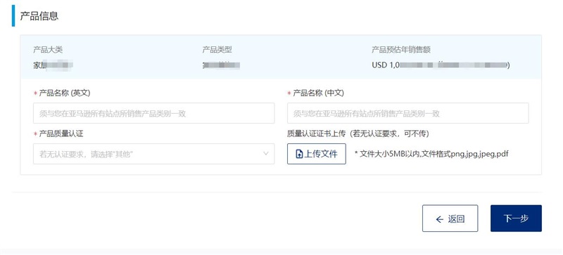Viewport: 563px width, 255px height.
Task: Click the 文件大小5MB以内 file format hint
Action: pyautogui.click(x=431, y=155)
